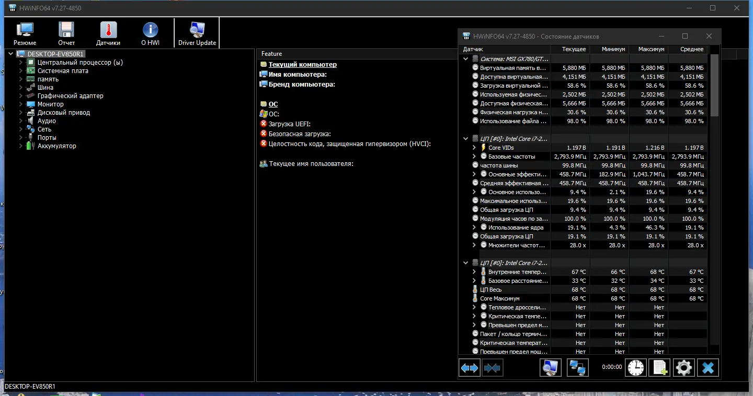Click the single monitor icon in sensors toolbar

[x=551, y=368]
